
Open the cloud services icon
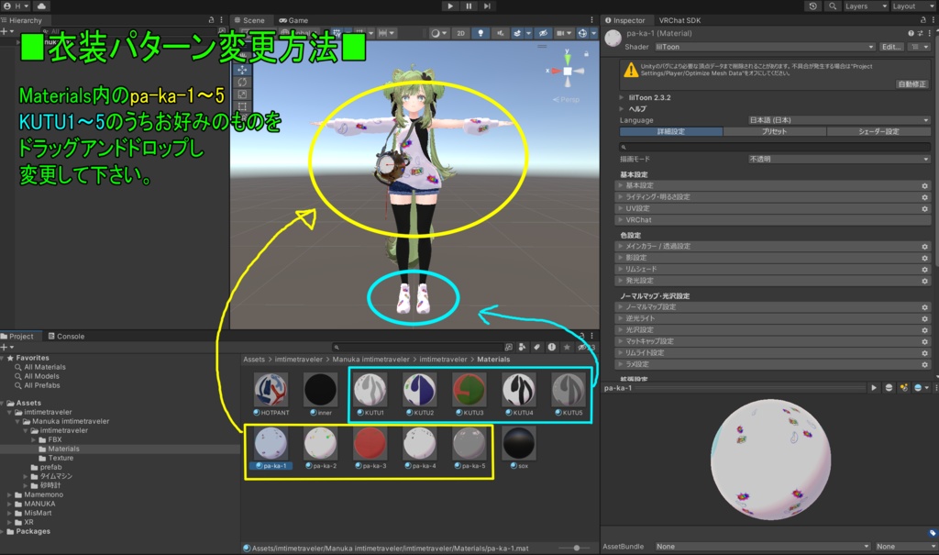(41, 6)
